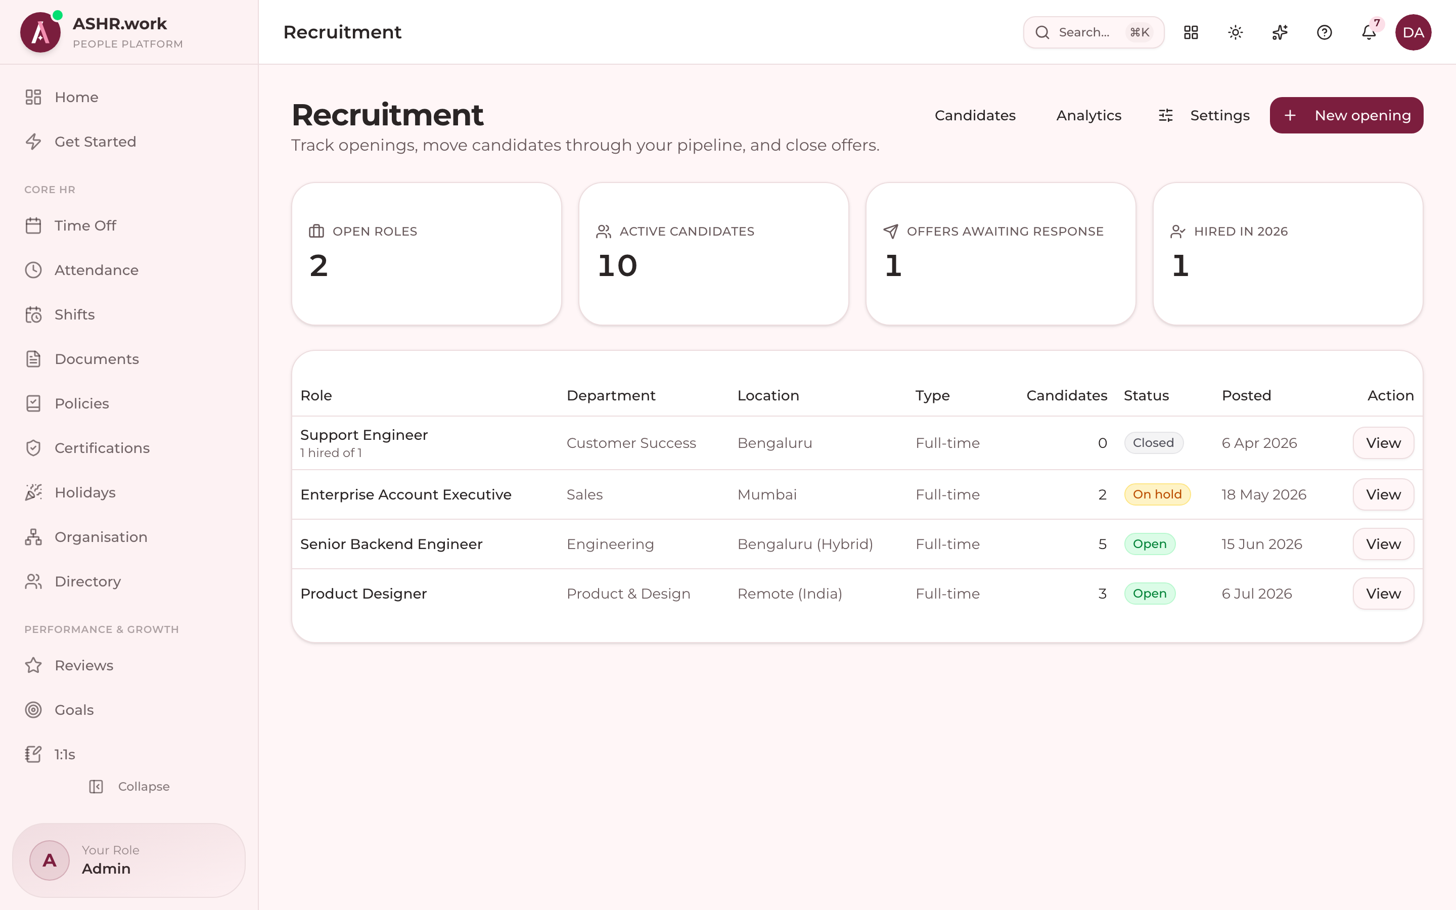View the Product Designer opening
The height and width of the screenshot is (910, 1456).
[1383, 594]
